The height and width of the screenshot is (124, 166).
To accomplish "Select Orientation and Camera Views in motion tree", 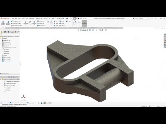I will click(x=12, y=81).
